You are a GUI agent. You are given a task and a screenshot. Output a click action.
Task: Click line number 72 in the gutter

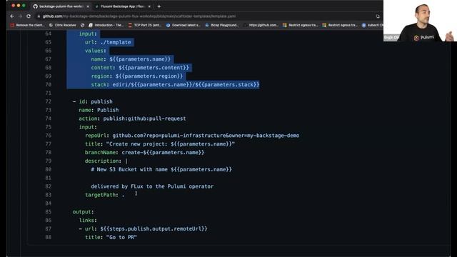tap(48, 101)
